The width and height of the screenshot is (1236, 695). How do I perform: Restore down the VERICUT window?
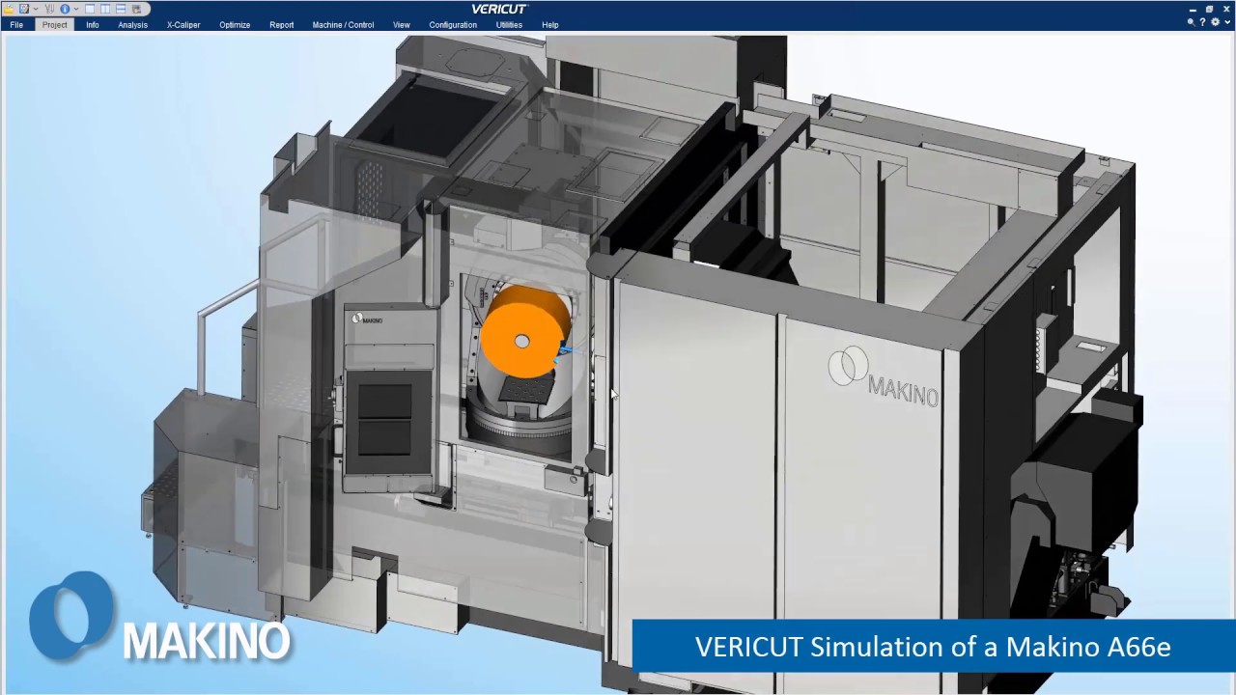click(x=1209, y=10)
